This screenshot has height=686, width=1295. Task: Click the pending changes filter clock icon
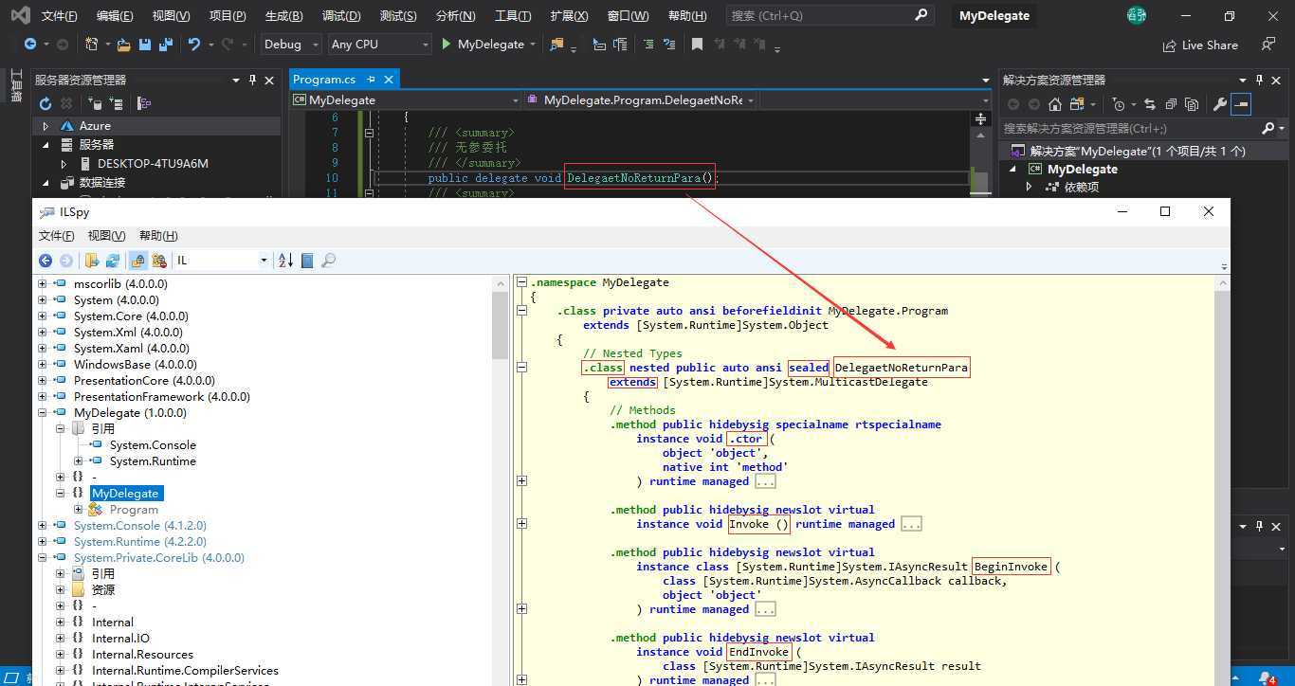(1119, 104)
